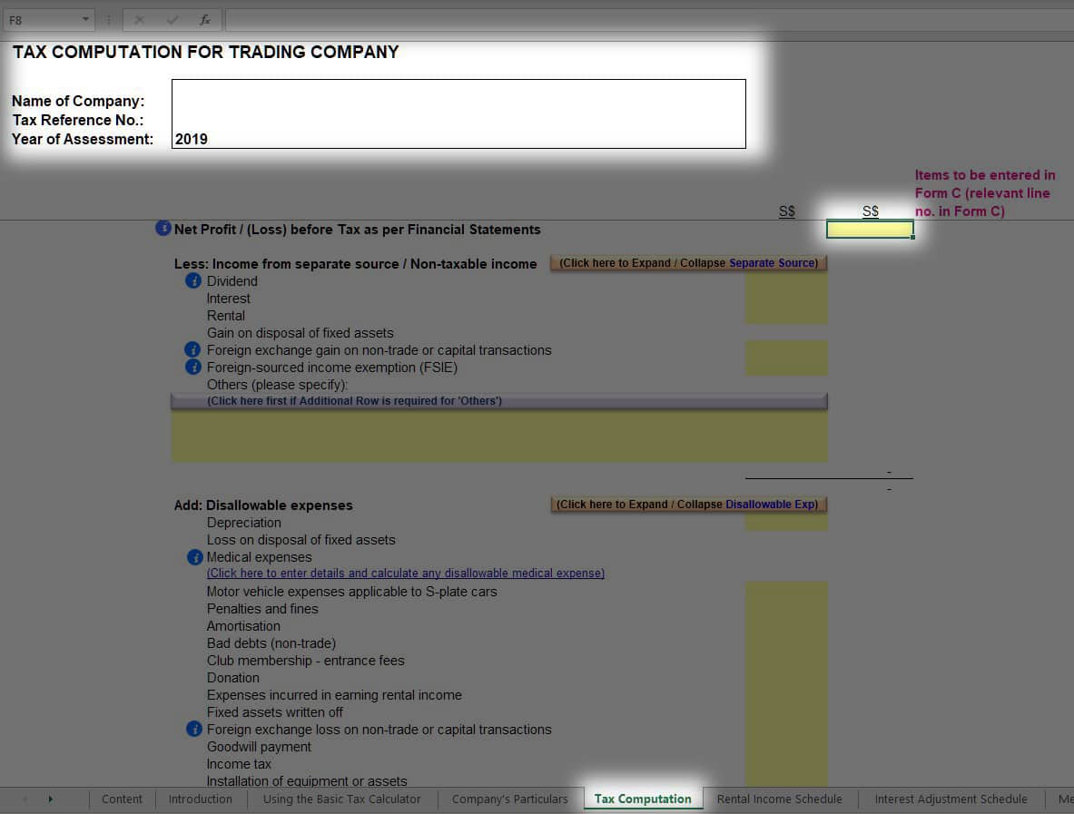Click the info icon beside Medical expenses
The height and width of the screenshot is (814, 1074).
click(x=194, y=556)
